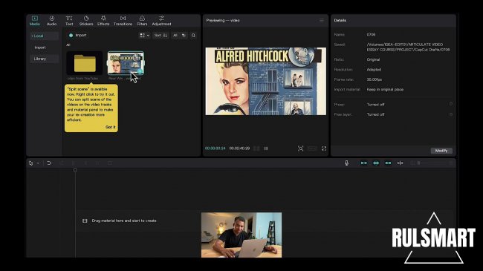Toggle main track magnet snapping
Screen dimensions: 483x271
pyautogui.click(x=364, y=163)
